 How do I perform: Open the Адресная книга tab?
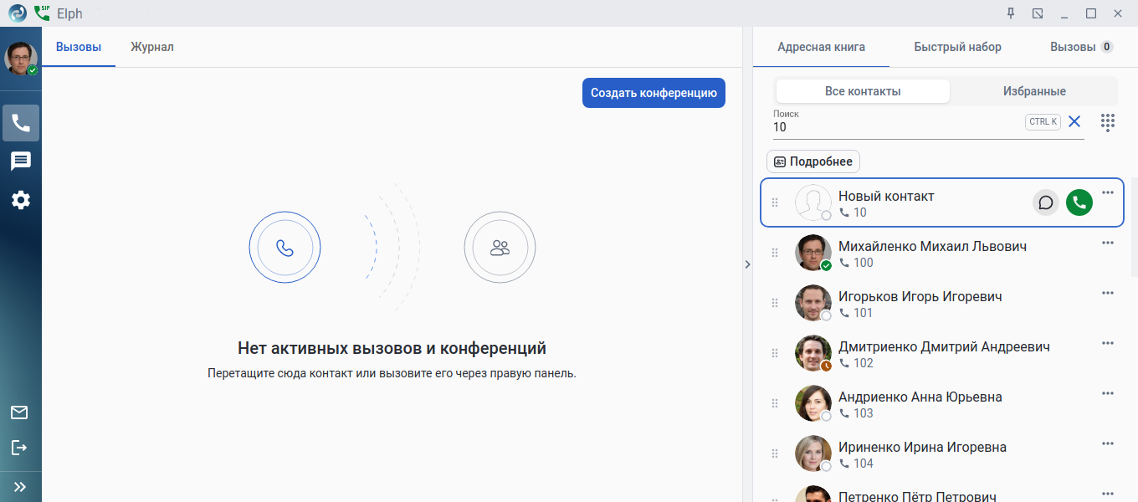click(821, 47)
